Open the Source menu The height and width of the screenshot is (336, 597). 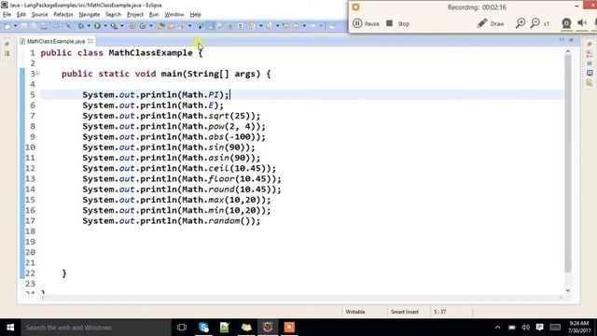(x=39, y=15)
